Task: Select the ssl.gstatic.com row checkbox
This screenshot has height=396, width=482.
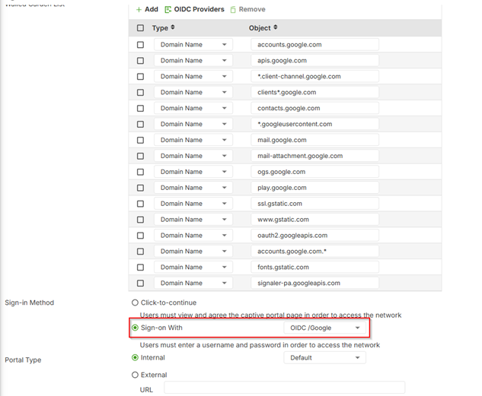Action: pos(140,204)
